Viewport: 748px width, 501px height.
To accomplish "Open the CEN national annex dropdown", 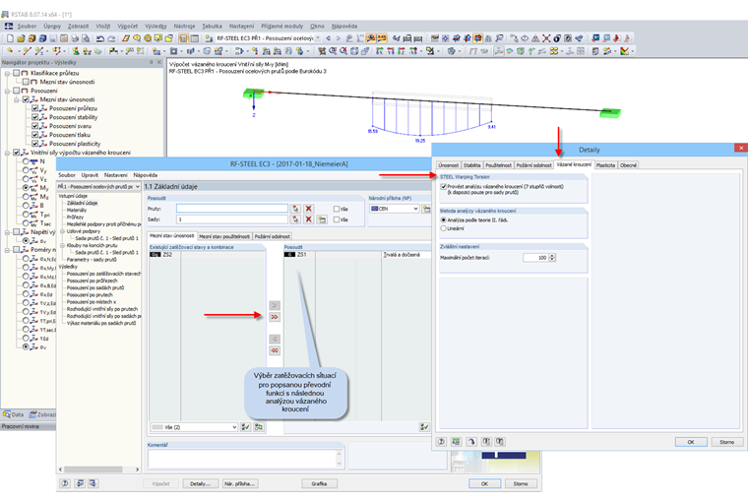I will point(415,209).
